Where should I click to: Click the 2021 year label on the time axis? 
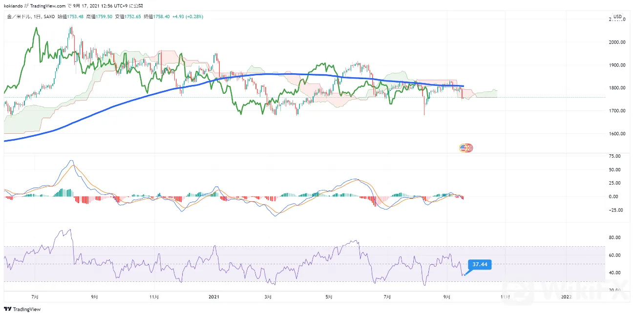(x=215, y=296)
